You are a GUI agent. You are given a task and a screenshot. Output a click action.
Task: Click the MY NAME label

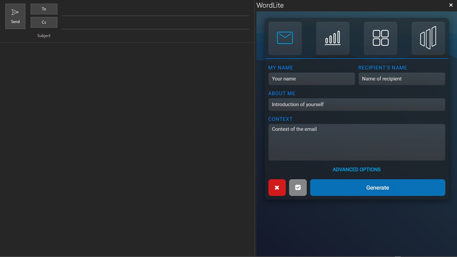pos(281,68)
